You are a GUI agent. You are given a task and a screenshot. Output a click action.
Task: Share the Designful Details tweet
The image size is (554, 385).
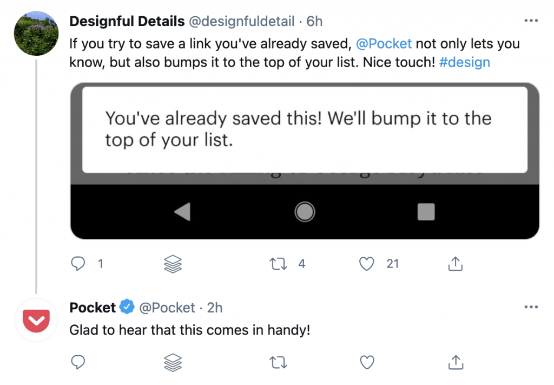pos(456,264)
